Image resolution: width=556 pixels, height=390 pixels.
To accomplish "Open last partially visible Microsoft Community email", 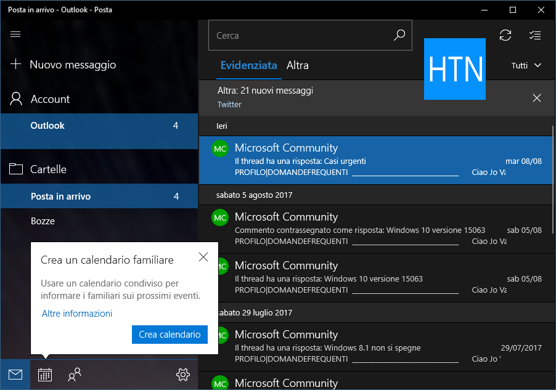I will coord(376,381).
